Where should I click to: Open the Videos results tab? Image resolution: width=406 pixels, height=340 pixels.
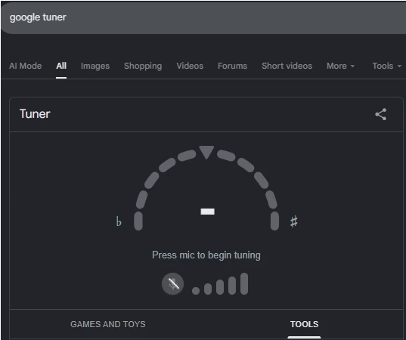(x=190, y=66)
